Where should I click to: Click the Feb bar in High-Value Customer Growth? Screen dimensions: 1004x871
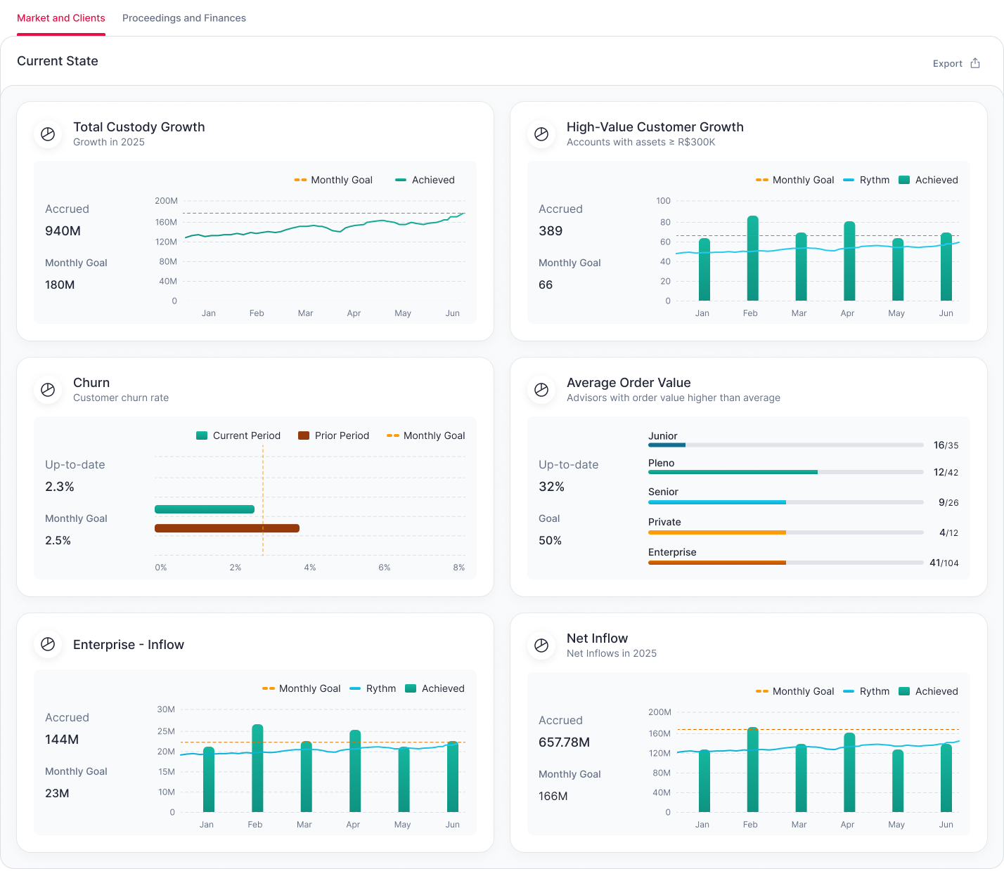click(752, 258)
